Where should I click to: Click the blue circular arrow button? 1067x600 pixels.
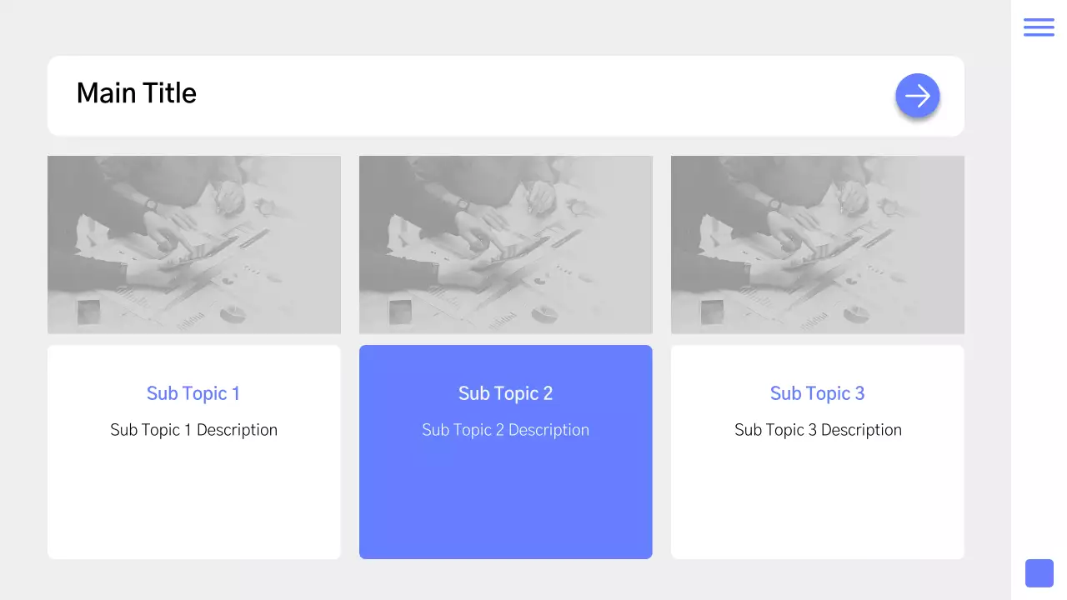pyautogui.click(x=918, y=96)
